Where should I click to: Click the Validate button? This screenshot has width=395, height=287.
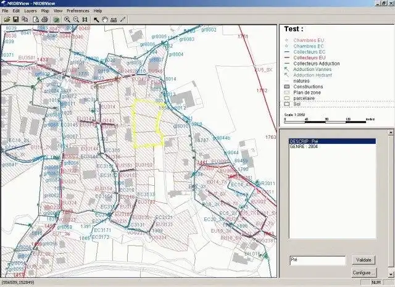click(x=364, y=260)
